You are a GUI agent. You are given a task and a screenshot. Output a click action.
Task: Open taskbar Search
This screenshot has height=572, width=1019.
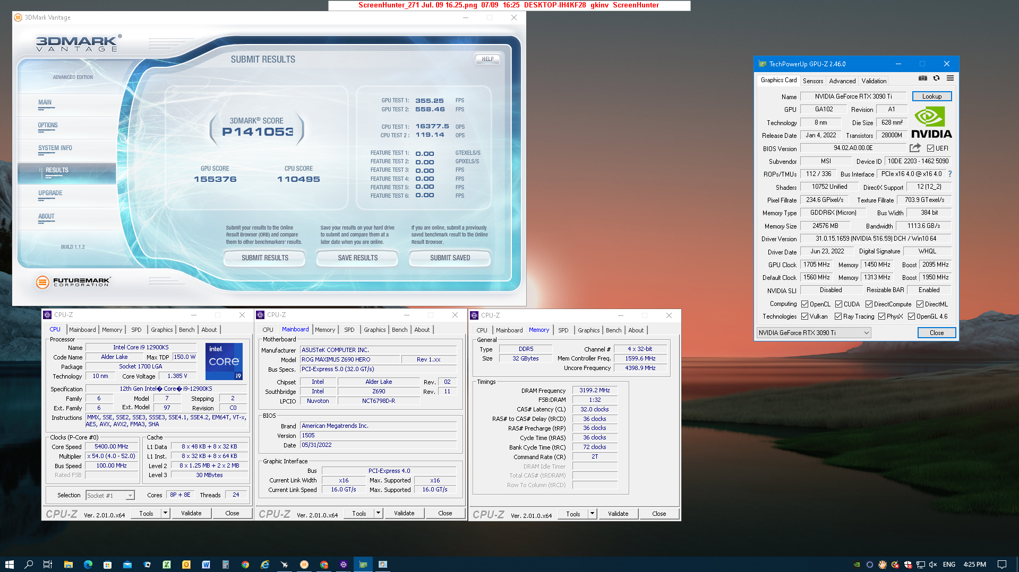[x=29, y=565]
